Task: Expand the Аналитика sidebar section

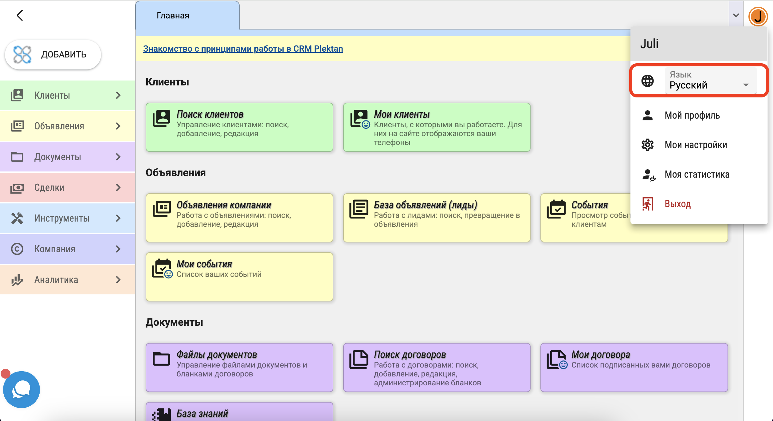Action: click(68, 280)
